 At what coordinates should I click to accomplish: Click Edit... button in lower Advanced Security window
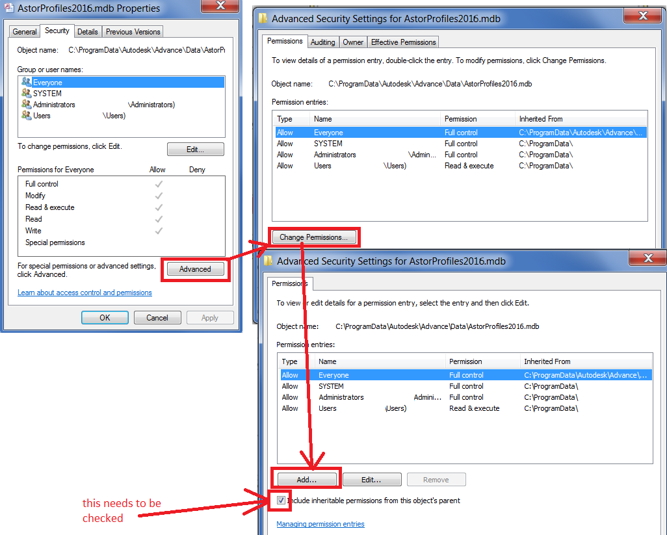(371, 479)
